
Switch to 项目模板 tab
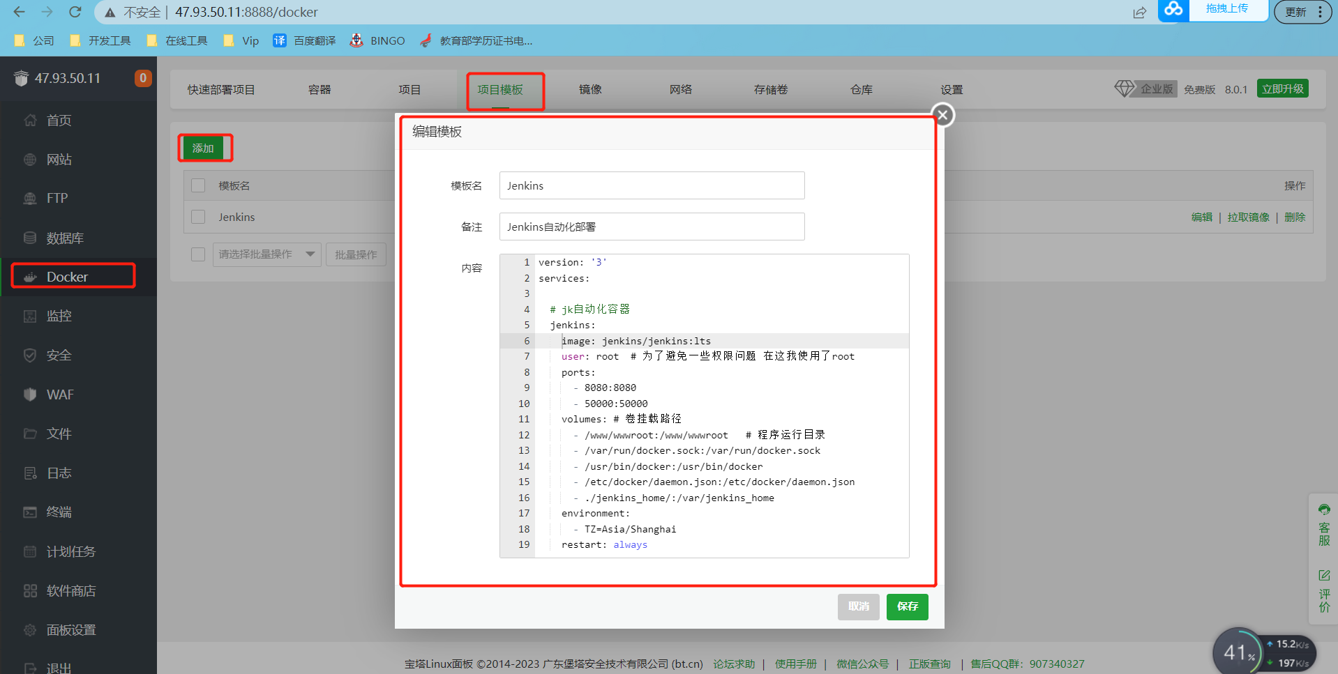(500, 90)
